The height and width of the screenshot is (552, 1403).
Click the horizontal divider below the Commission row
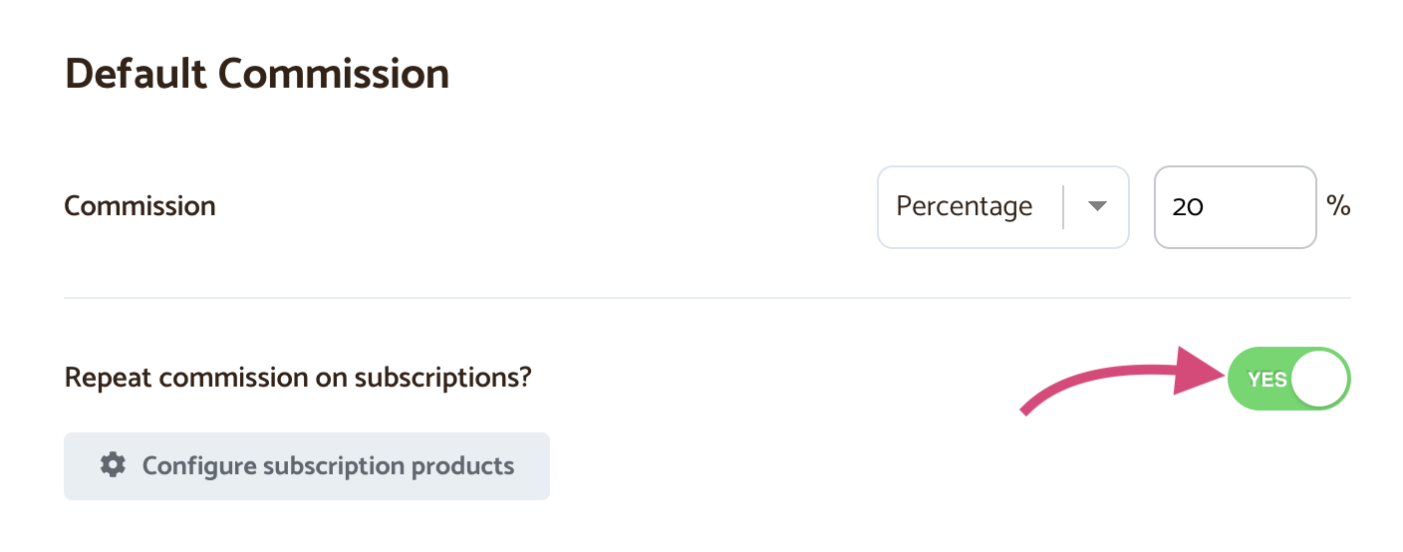click(x=706, y=297)
